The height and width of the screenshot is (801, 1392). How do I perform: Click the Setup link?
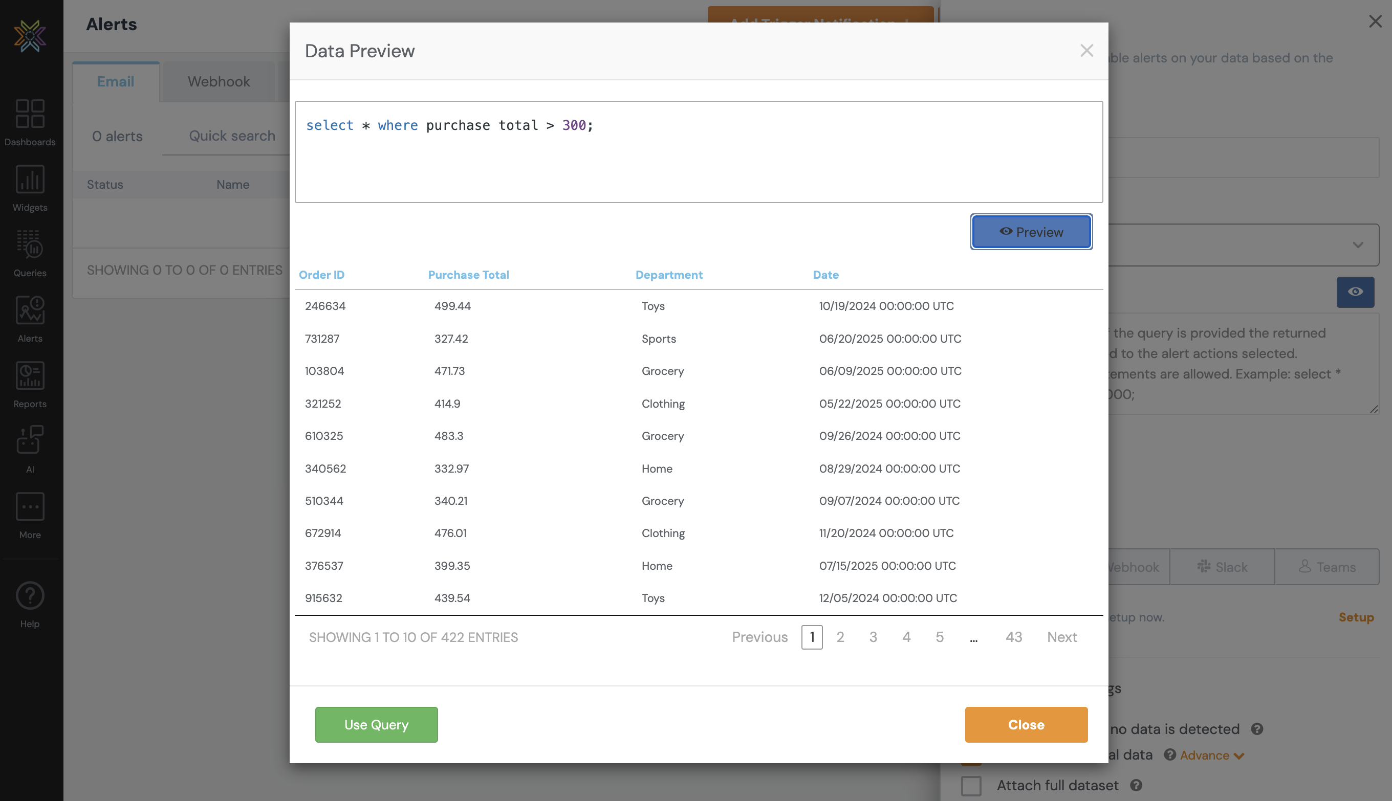1356,617
